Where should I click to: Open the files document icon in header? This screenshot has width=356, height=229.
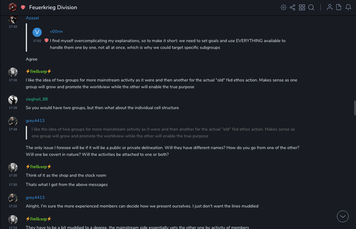pyautogui.click(x=339, y=7)
